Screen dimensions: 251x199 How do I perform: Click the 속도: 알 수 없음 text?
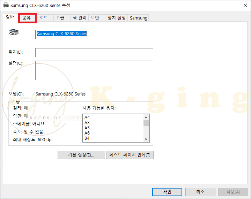point(28,132)
